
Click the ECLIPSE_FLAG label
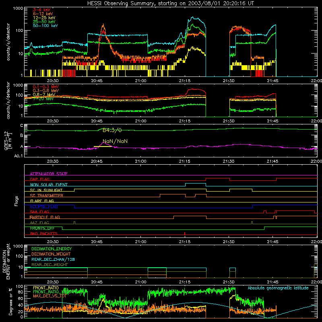(44, 206)
